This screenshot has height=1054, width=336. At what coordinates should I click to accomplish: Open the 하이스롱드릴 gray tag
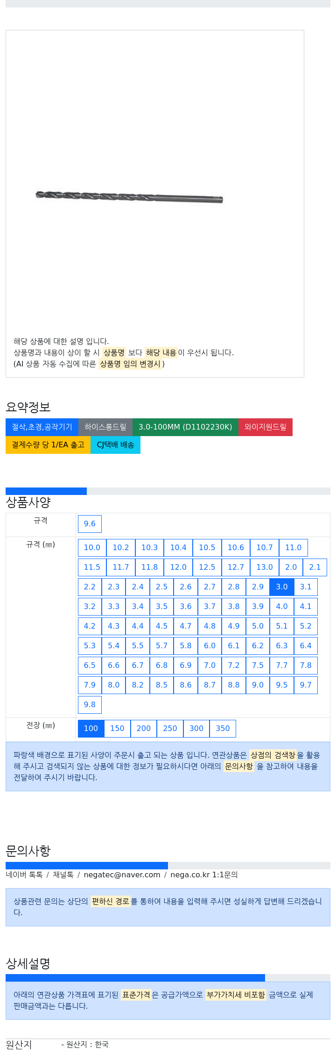(105, 427)
